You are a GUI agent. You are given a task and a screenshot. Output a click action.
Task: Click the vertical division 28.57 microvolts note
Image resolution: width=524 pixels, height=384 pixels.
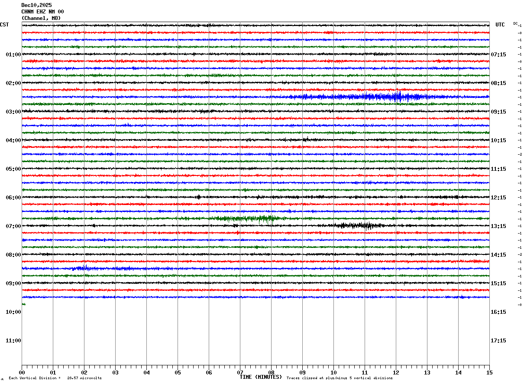click(x=55, y=378)
